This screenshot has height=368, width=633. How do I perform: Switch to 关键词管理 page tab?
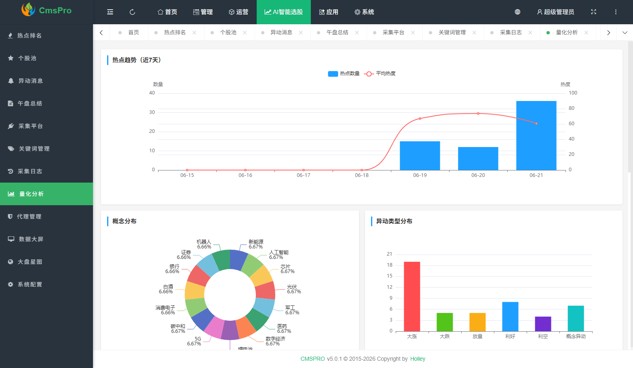point(452,33)
